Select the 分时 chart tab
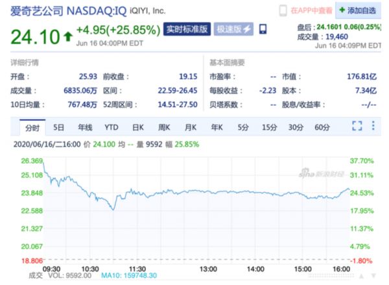The image size is (389, 285). pyautogui.click(x=32, y=126)
